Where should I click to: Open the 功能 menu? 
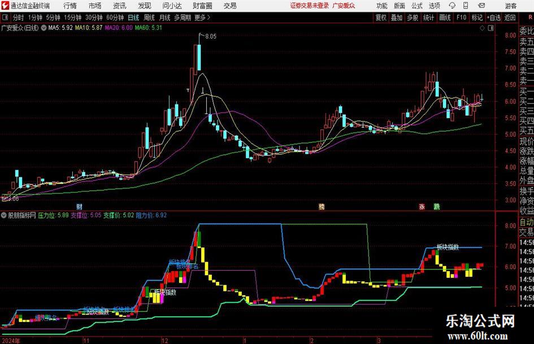point(382,6)
